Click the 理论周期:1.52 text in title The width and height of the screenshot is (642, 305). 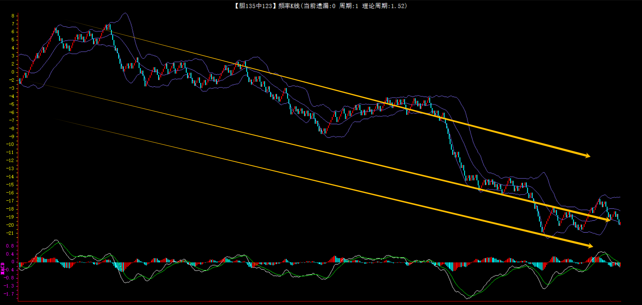tap(384, 6)
